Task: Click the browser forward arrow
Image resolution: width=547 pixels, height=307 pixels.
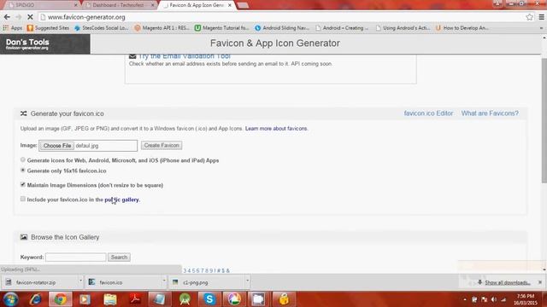Action: click(x=19, y=17)
